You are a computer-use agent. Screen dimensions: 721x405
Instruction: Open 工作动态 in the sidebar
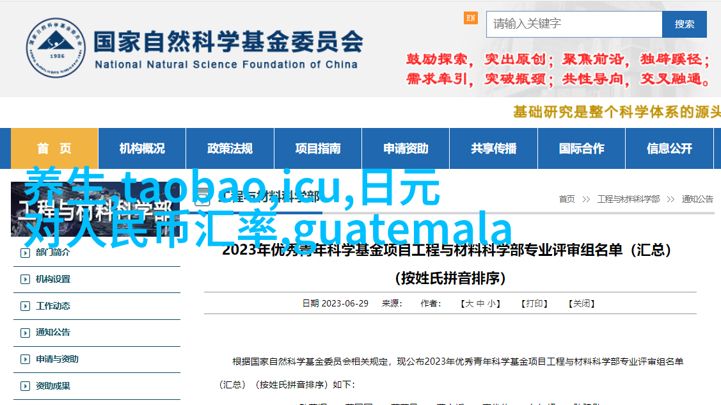(x=53, y=306)
